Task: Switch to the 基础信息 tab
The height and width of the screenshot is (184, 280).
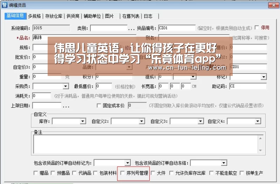Action: 15,16
